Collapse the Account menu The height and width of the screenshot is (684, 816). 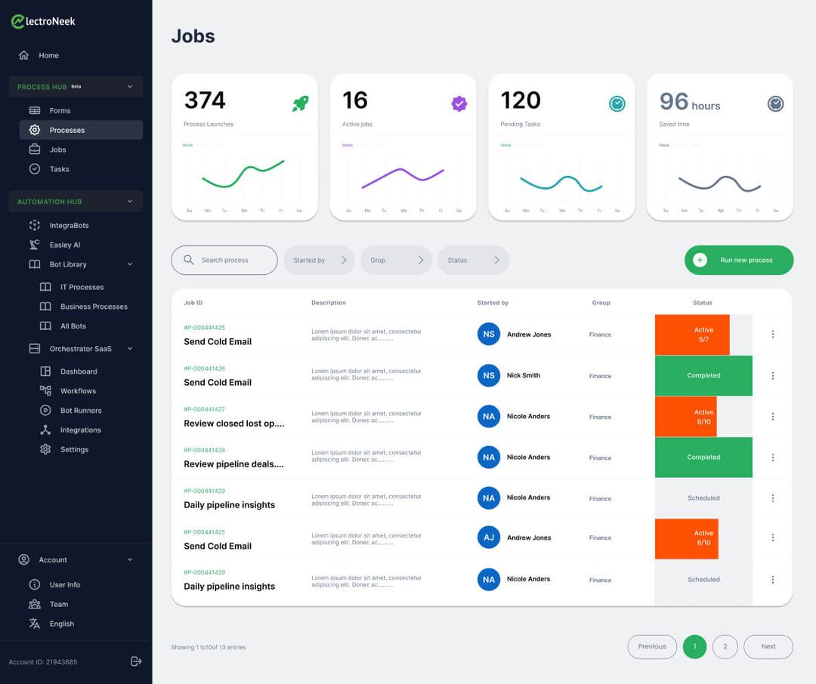[x=128, y=559]
